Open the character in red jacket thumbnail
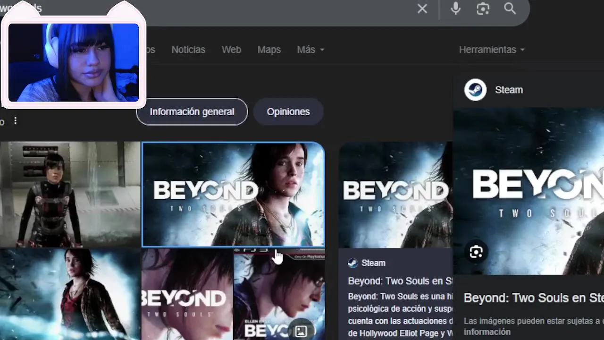The width and height of the screenshot is (604, 340). [70, 295]
